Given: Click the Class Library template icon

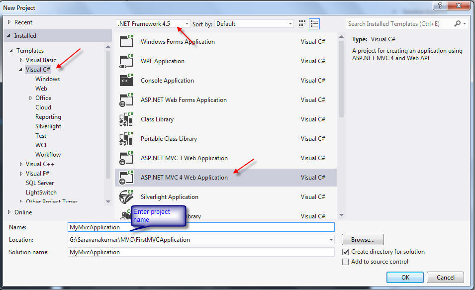Looking at the screenshot, I should (x=126, y=119).
